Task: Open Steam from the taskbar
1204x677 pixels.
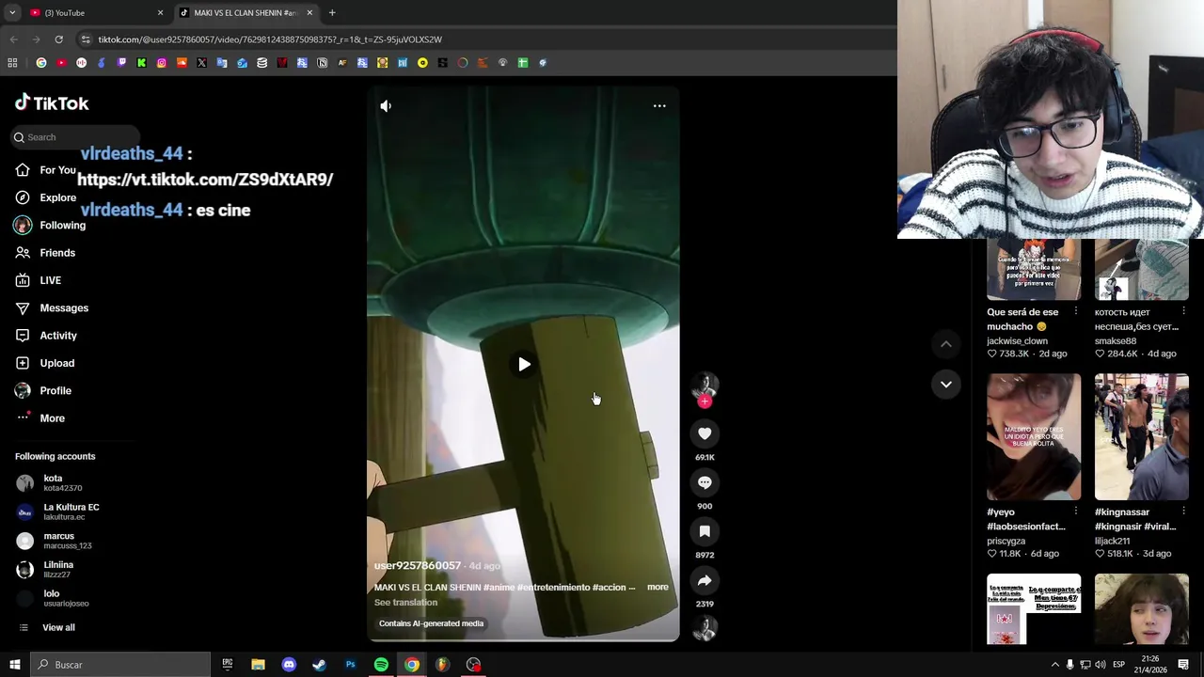Action: (x=319, y=665)
